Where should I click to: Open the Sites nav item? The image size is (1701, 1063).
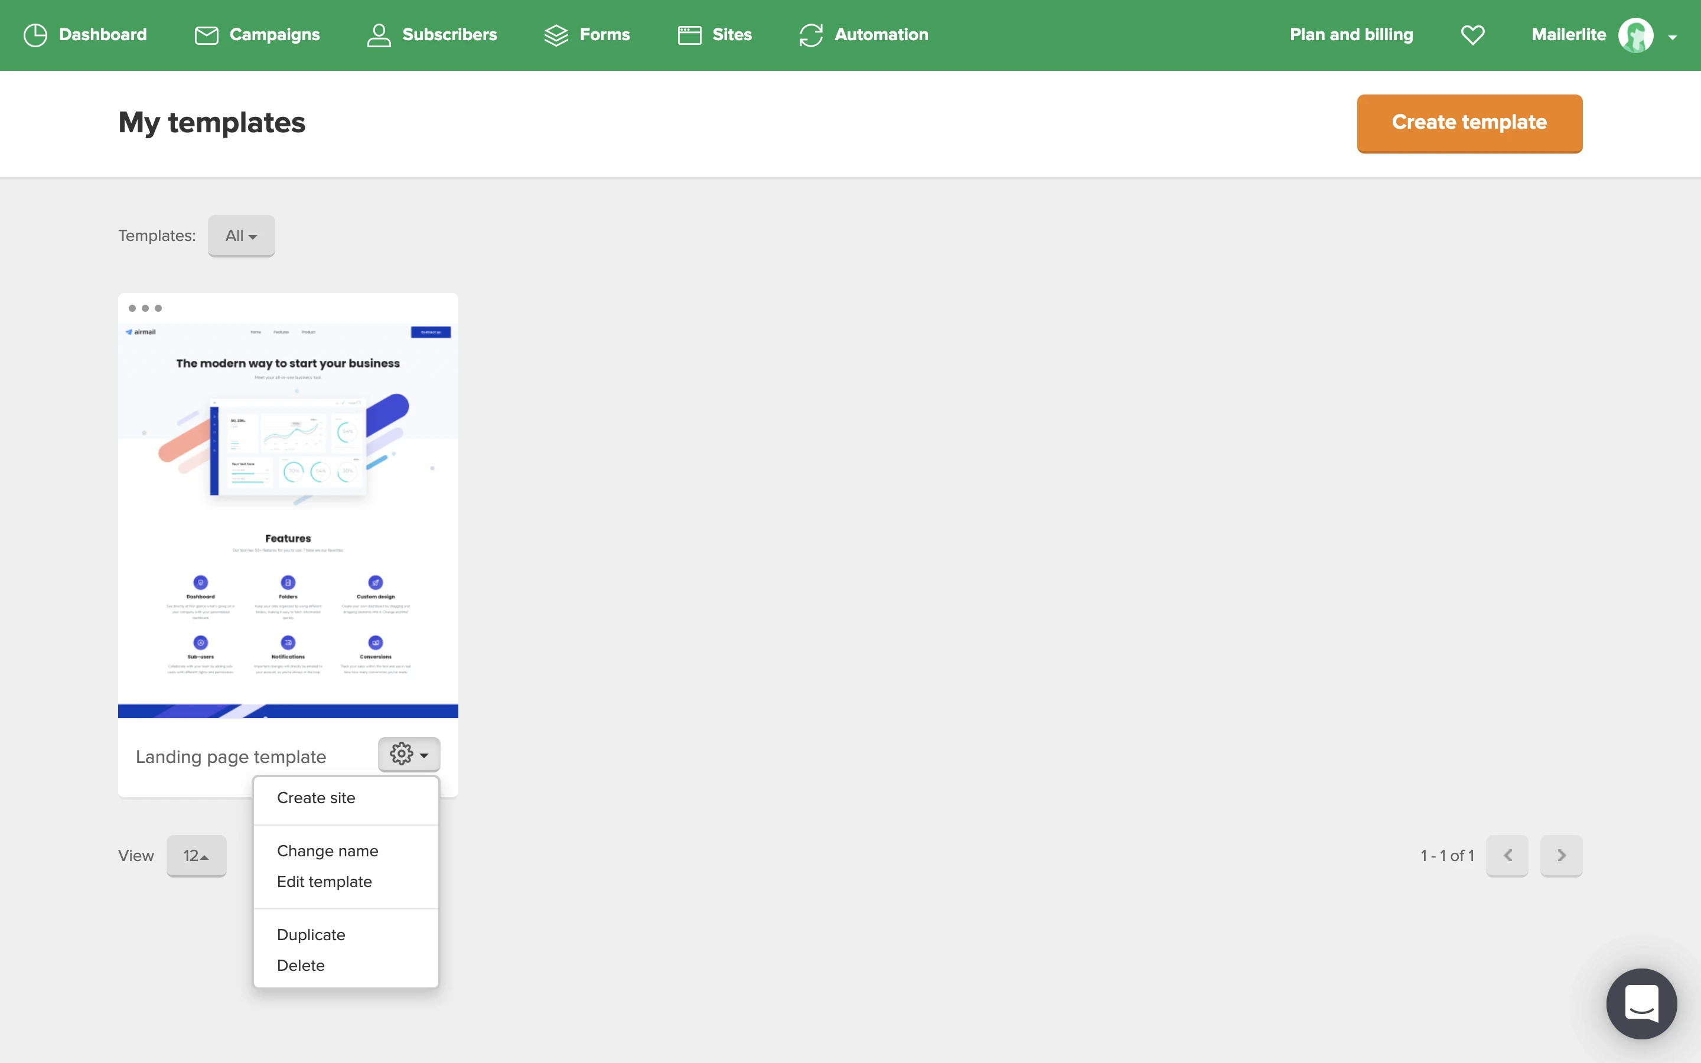click(715, 34)
